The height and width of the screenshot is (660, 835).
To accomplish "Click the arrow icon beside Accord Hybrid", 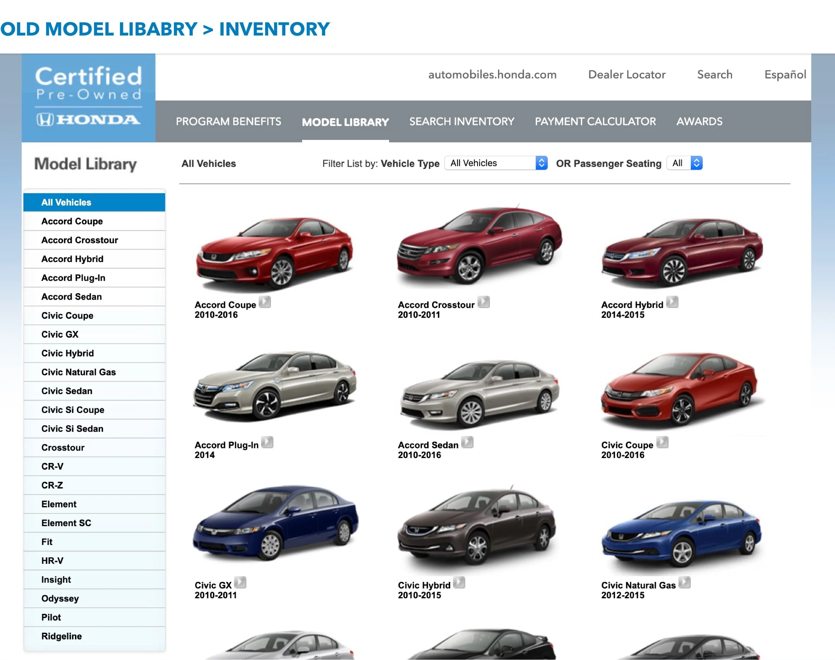I will click(x=673, y=302).
